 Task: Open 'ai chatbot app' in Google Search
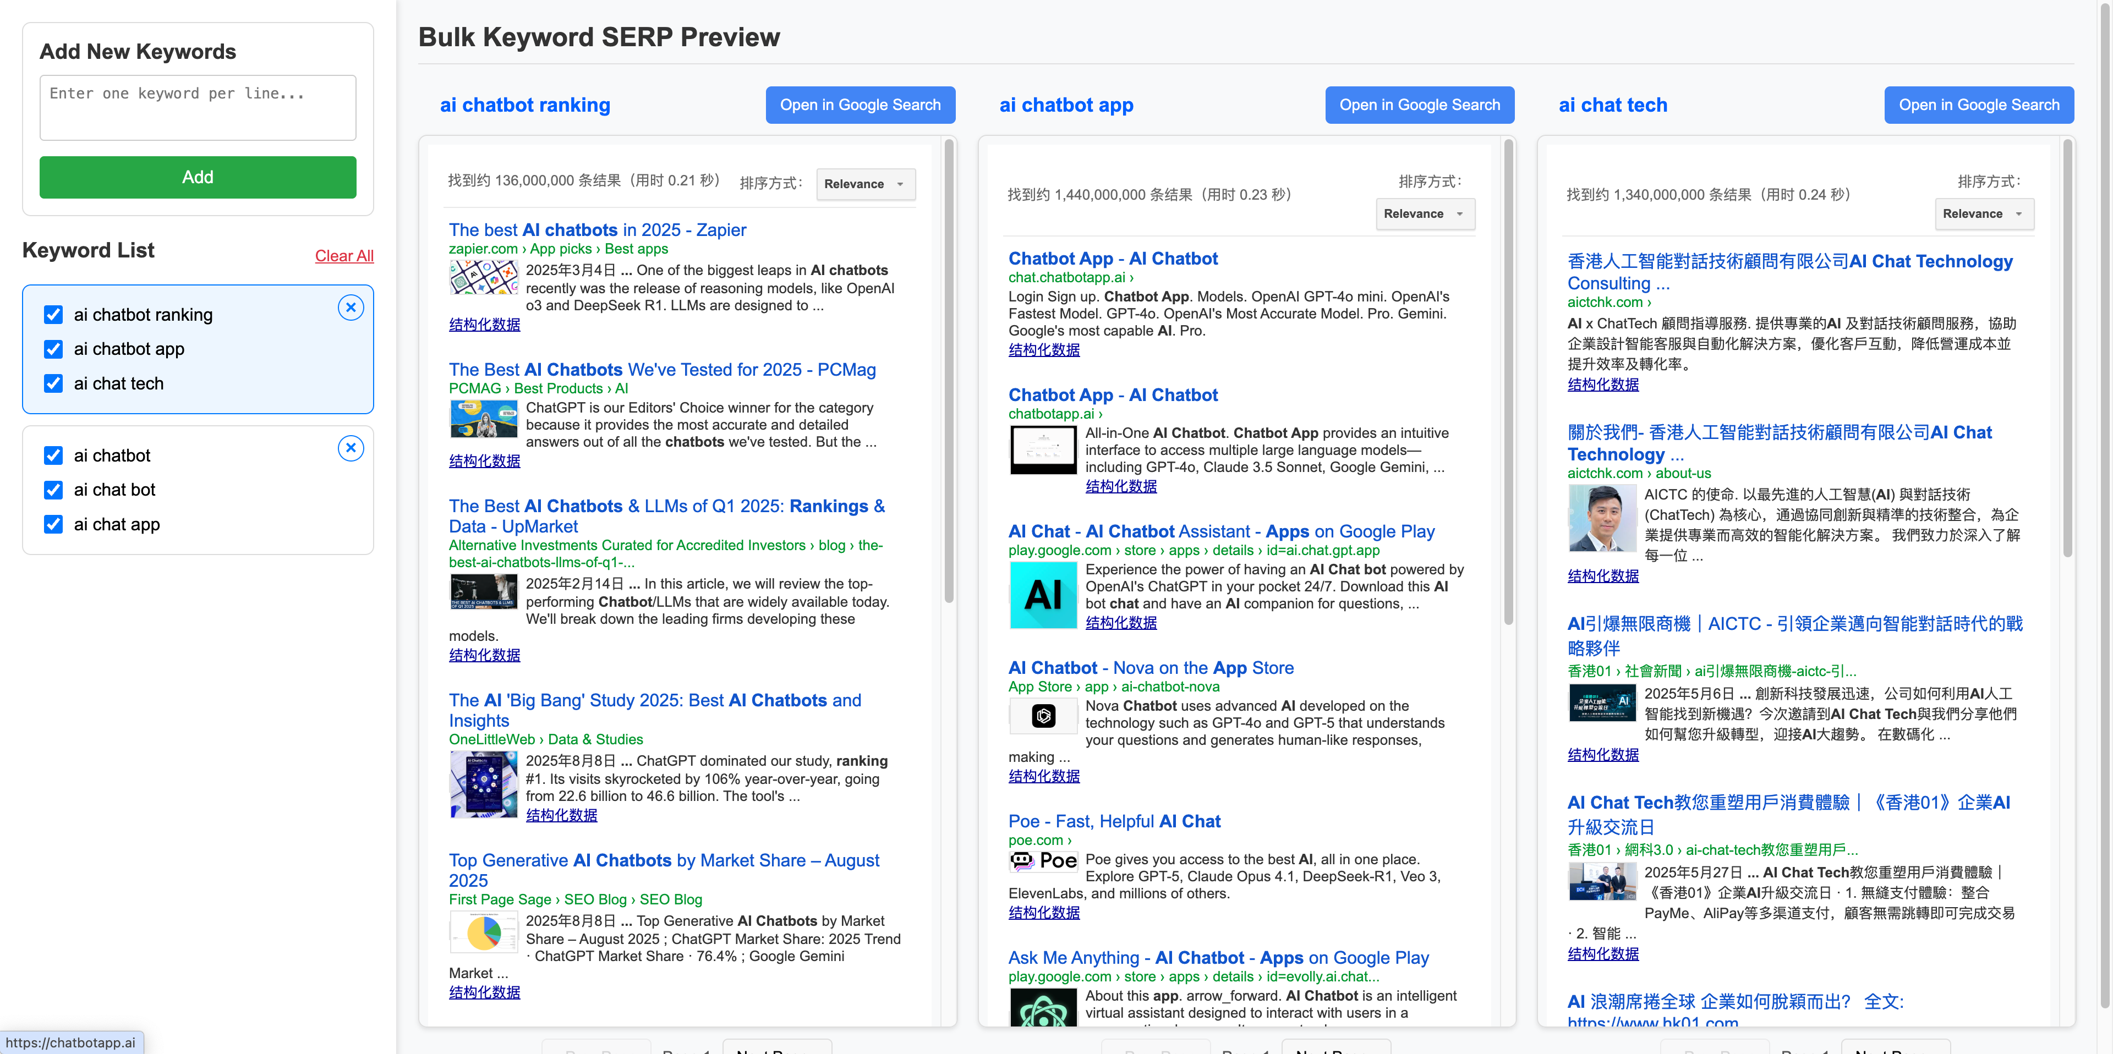(1419, 105)
